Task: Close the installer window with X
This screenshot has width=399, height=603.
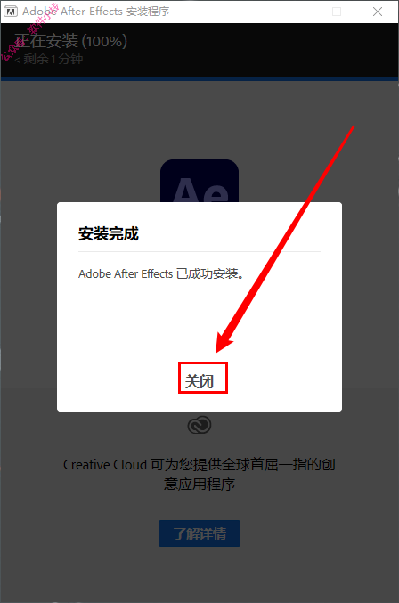Action: [x=378, y=12]
